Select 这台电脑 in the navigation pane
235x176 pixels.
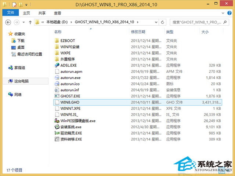click(x=22, y=81)
